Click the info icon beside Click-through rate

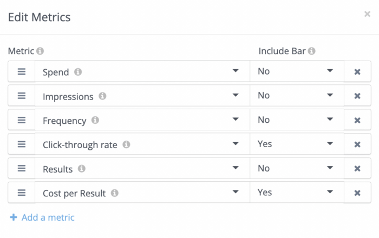click(x=126, y=144)
